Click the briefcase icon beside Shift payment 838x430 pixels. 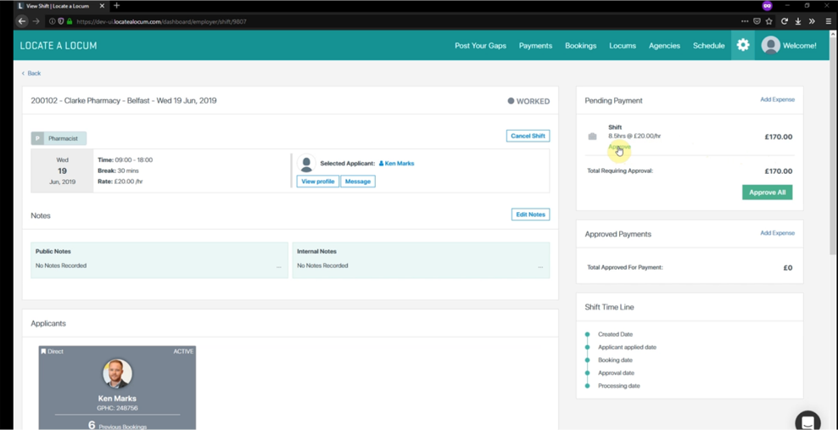coord(592,137)
